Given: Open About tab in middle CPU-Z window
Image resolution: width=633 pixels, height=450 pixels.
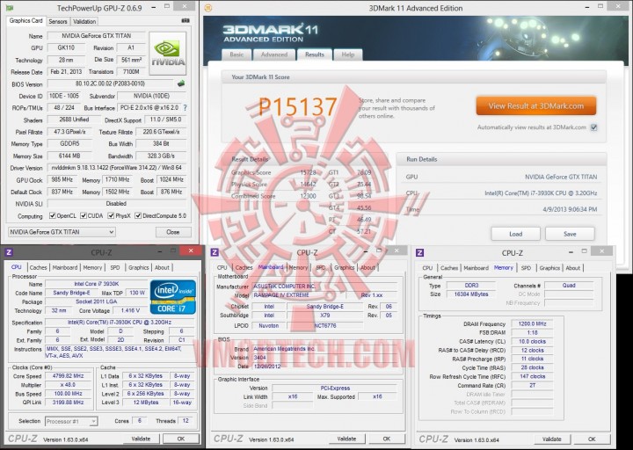Looking at the screenshot, I should [367, 267].
